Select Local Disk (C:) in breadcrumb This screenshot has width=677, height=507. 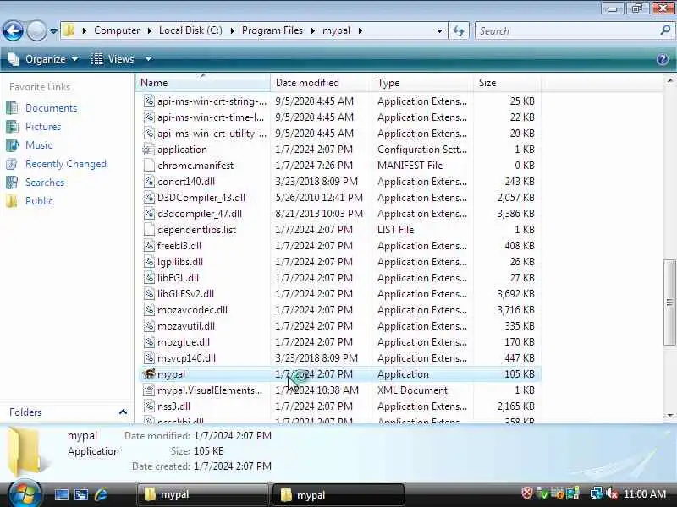(190, 30)
